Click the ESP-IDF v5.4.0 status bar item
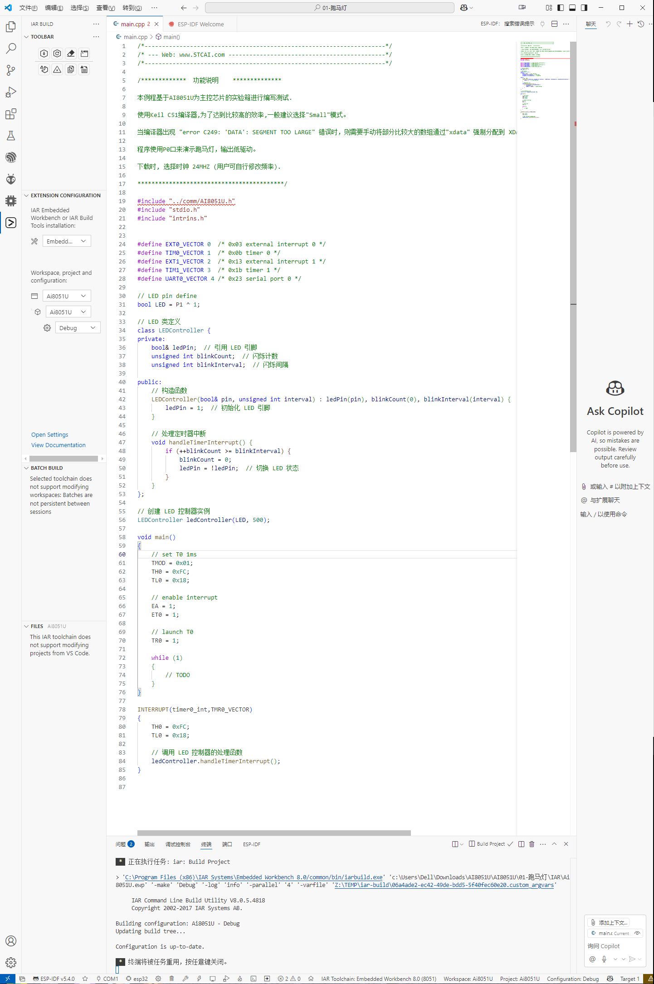This screenshot has height=984, width=654. [x=54, y=979]
